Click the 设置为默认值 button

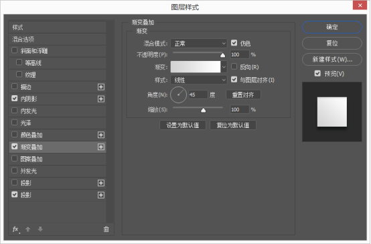coord(183,125)
